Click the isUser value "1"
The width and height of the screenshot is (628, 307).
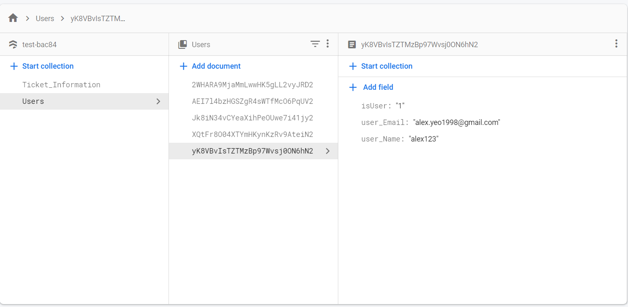point(400,106)
